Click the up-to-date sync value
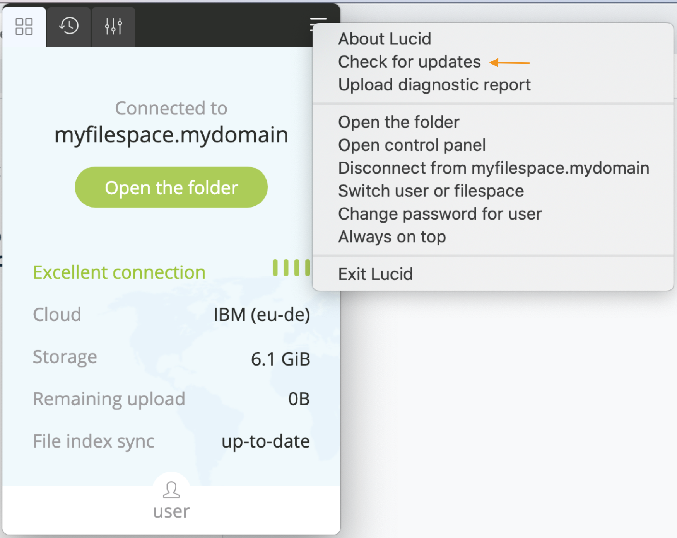Image resolution: width=677 pixels, height=538 pixels. click(265, 441)
